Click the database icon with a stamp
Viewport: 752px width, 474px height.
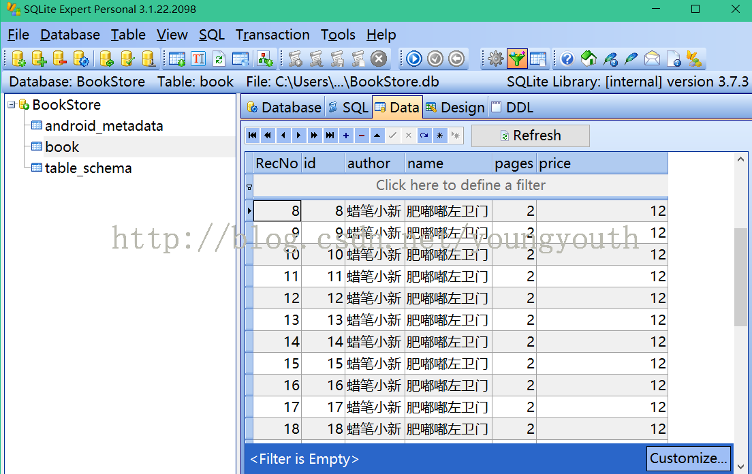148,59
